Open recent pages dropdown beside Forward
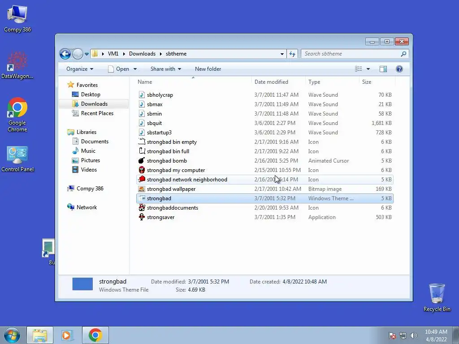Viewport: 459px width, 344px height. tap(87, 54)
